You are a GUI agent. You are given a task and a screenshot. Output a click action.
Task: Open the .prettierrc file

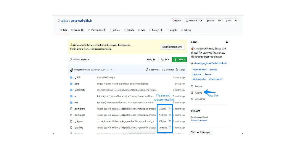pos(79,128)
